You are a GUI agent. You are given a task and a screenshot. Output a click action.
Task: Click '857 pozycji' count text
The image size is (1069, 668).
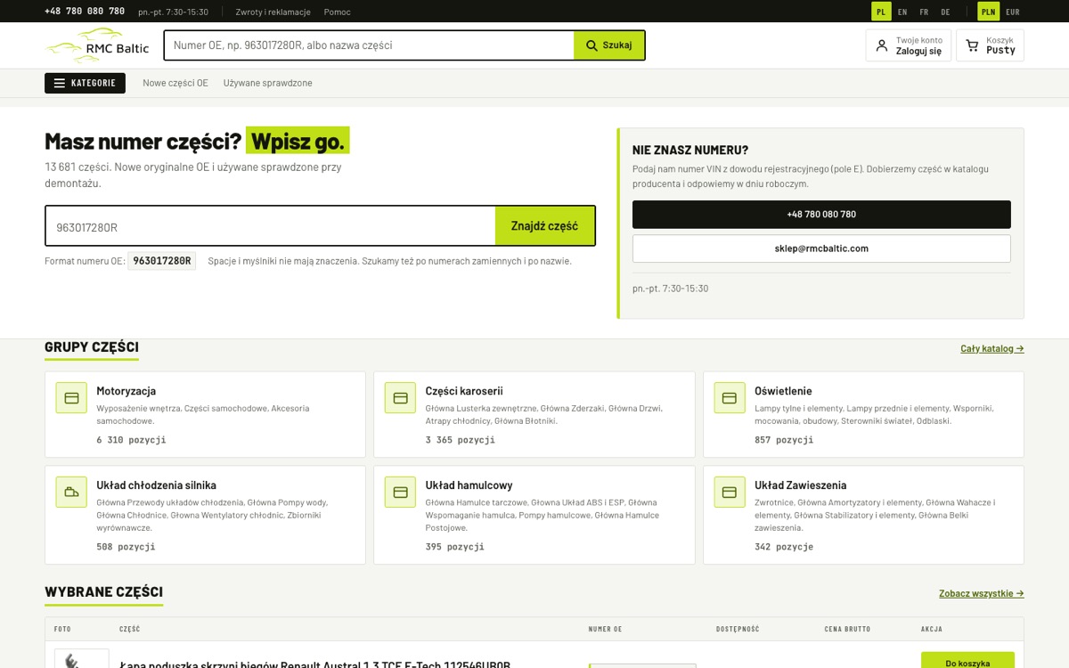pos(784,440)
